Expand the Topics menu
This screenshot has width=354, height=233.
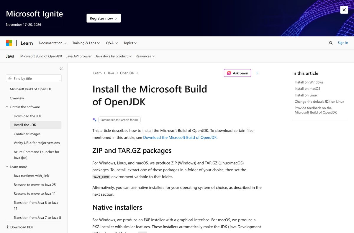pos(130,43)
